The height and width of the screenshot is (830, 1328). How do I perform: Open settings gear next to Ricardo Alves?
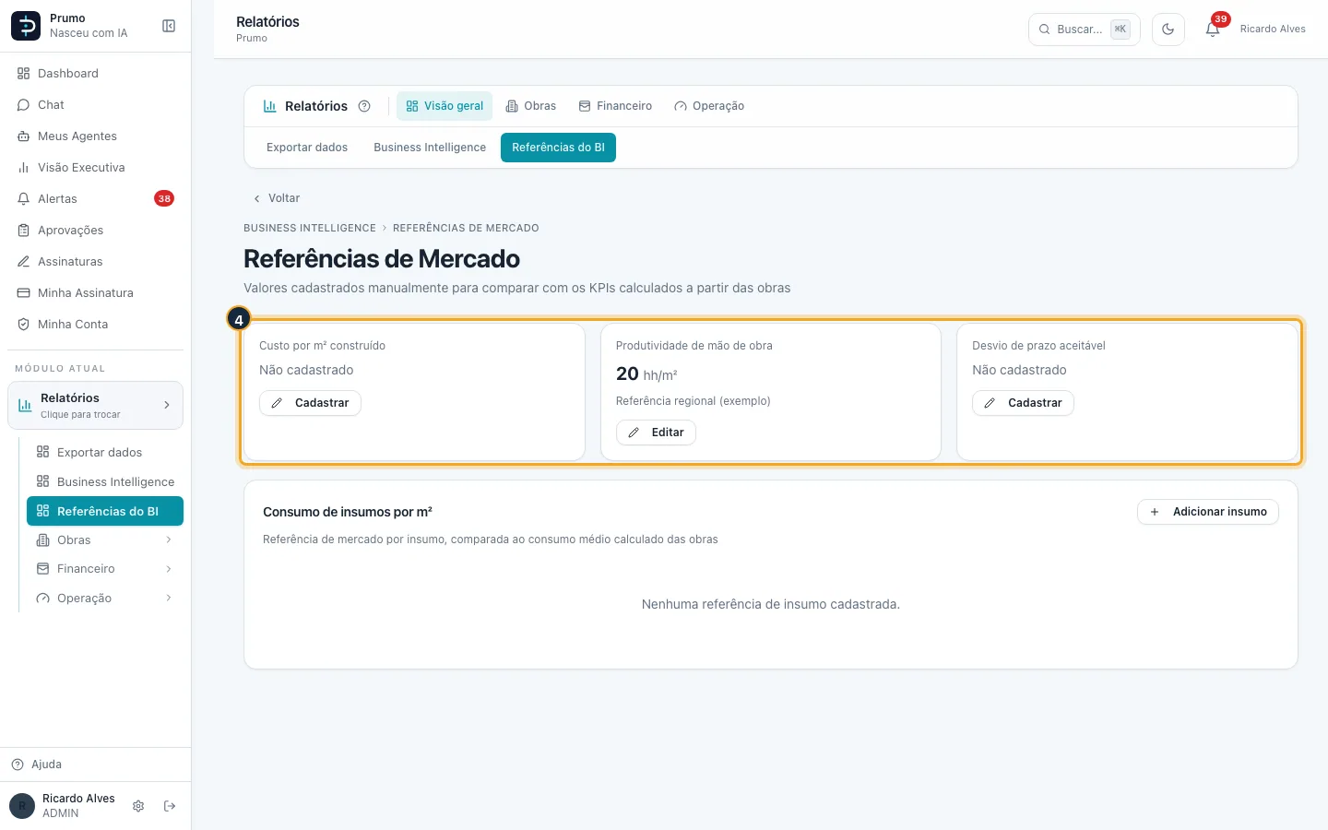click(138, 806)
